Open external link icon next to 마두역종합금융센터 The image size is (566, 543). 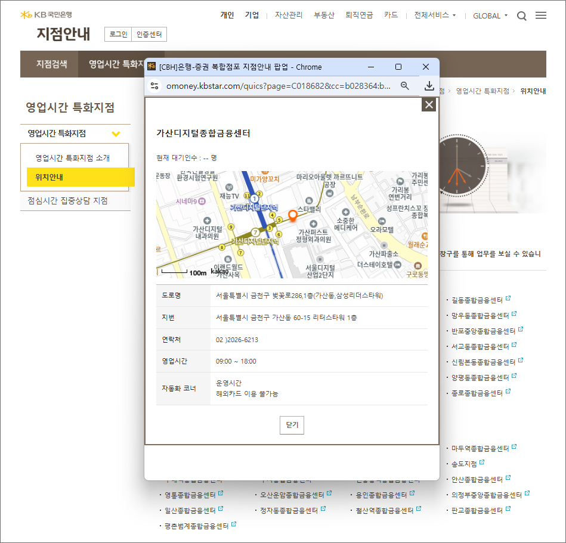pos(514,446)
